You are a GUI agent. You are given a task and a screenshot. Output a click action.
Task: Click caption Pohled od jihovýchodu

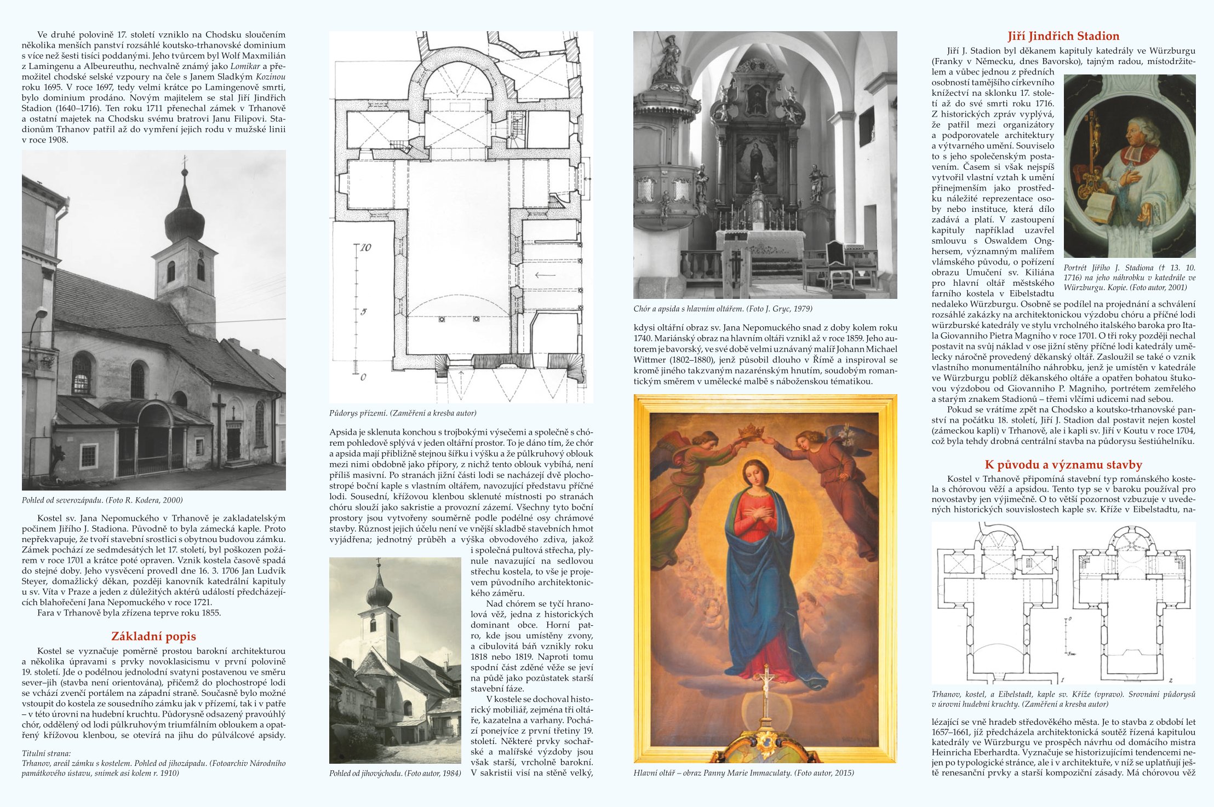pos(395,773)
